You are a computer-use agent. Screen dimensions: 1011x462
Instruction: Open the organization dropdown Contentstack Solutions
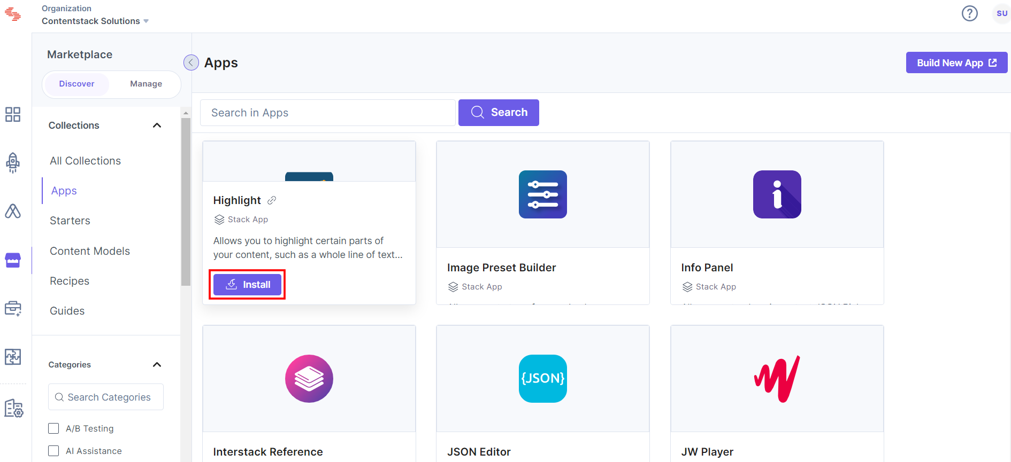[x=95, y=21]
